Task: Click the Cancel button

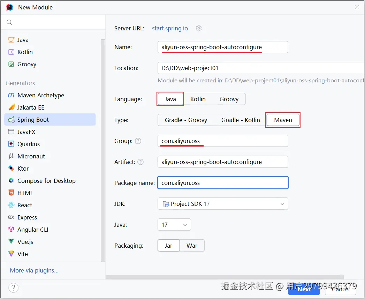Action: [341, 289]
